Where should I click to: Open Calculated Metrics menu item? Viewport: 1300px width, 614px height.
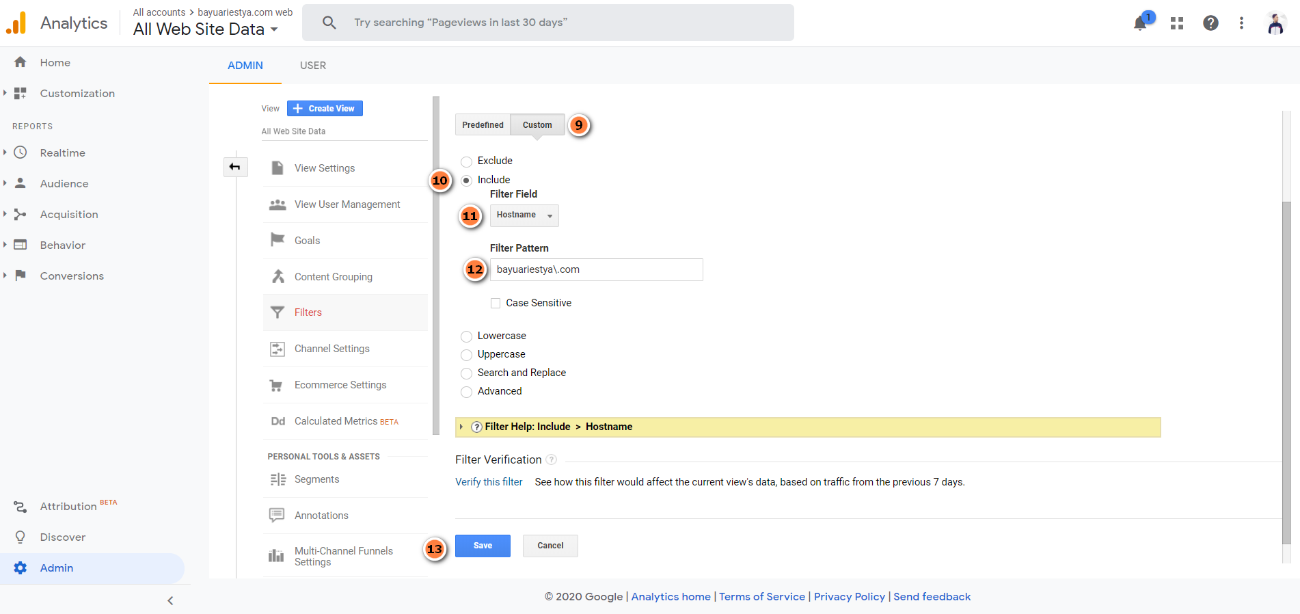[x=345, y=421]
